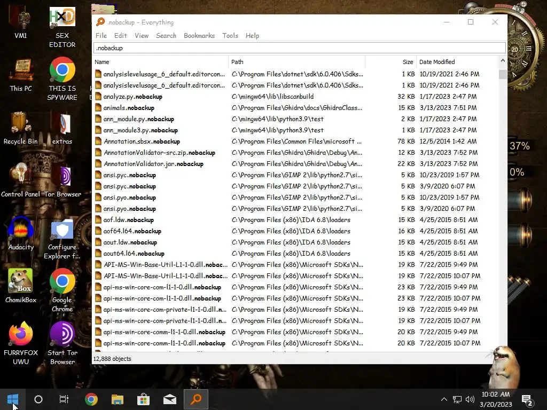Open the Search menu
The height and width of the screenshot is (410, 547).
pyautogui.click(x=166, y=36)
